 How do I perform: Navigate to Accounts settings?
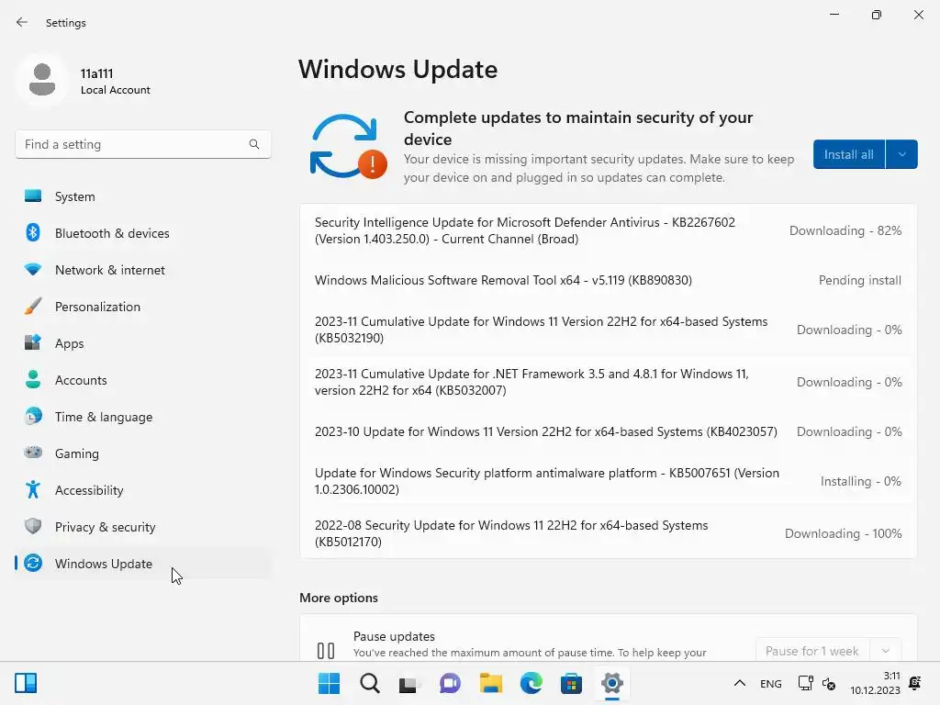click(142, 380)
